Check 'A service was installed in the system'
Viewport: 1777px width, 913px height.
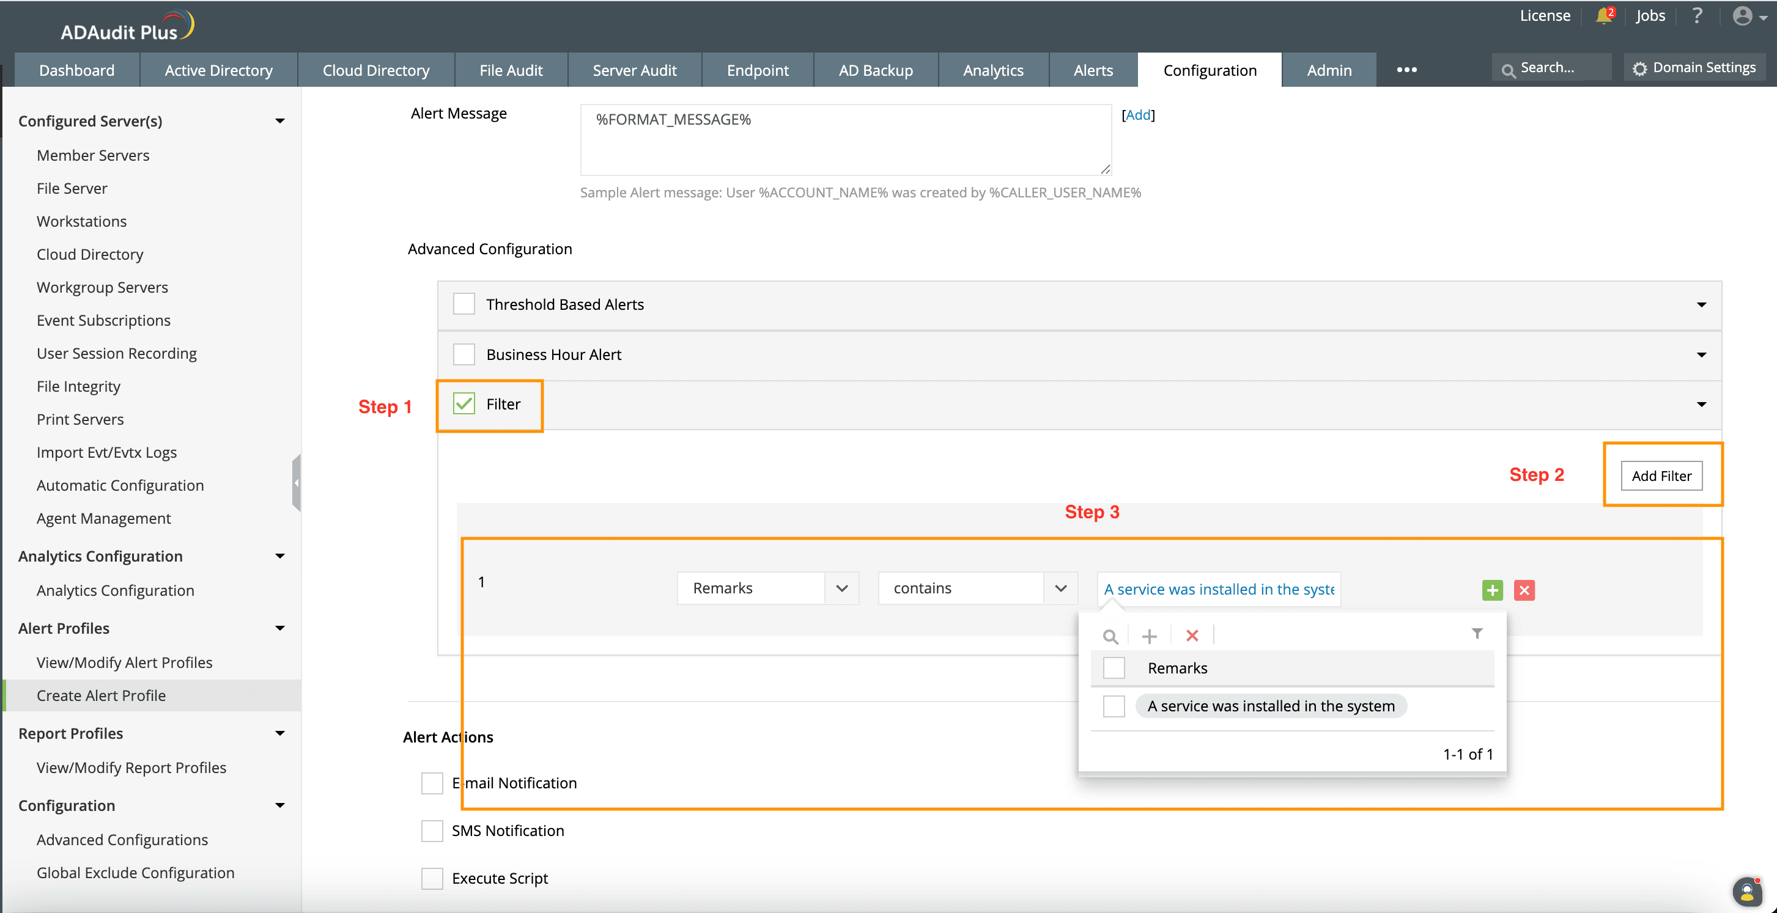1114,706
